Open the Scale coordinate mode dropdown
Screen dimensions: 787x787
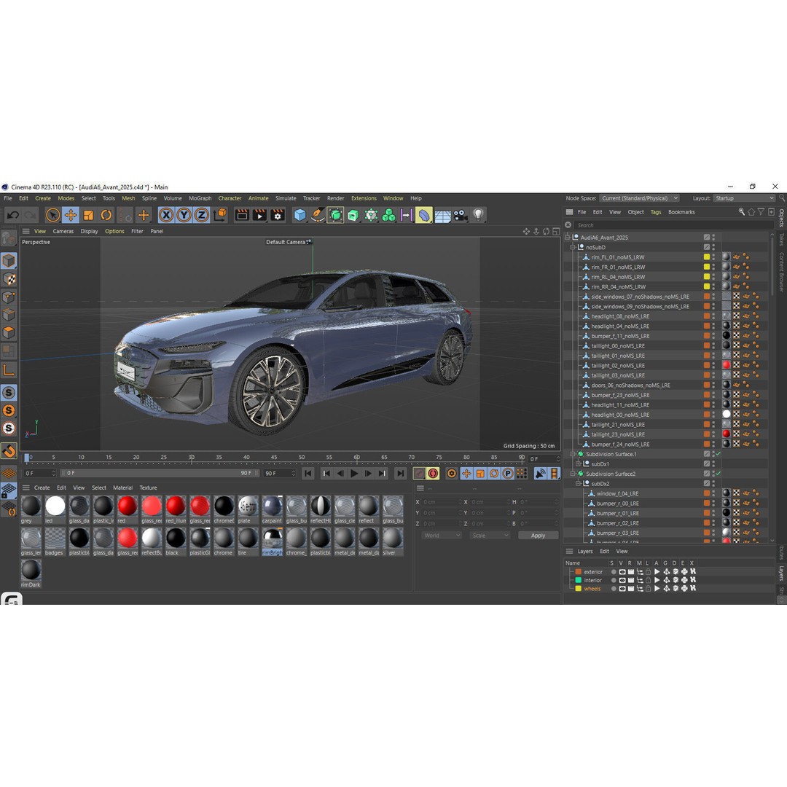click(490, 536)
